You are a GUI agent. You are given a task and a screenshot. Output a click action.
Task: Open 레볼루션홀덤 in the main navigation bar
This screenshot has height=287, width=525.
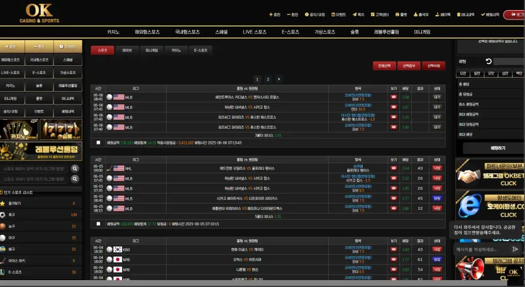click(387, 32)
